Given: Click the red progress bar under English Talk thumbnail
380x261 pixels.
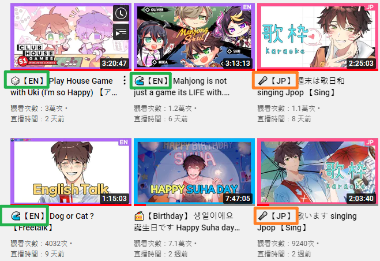Looking at the screenshot, I should click(x=71, y=205).
